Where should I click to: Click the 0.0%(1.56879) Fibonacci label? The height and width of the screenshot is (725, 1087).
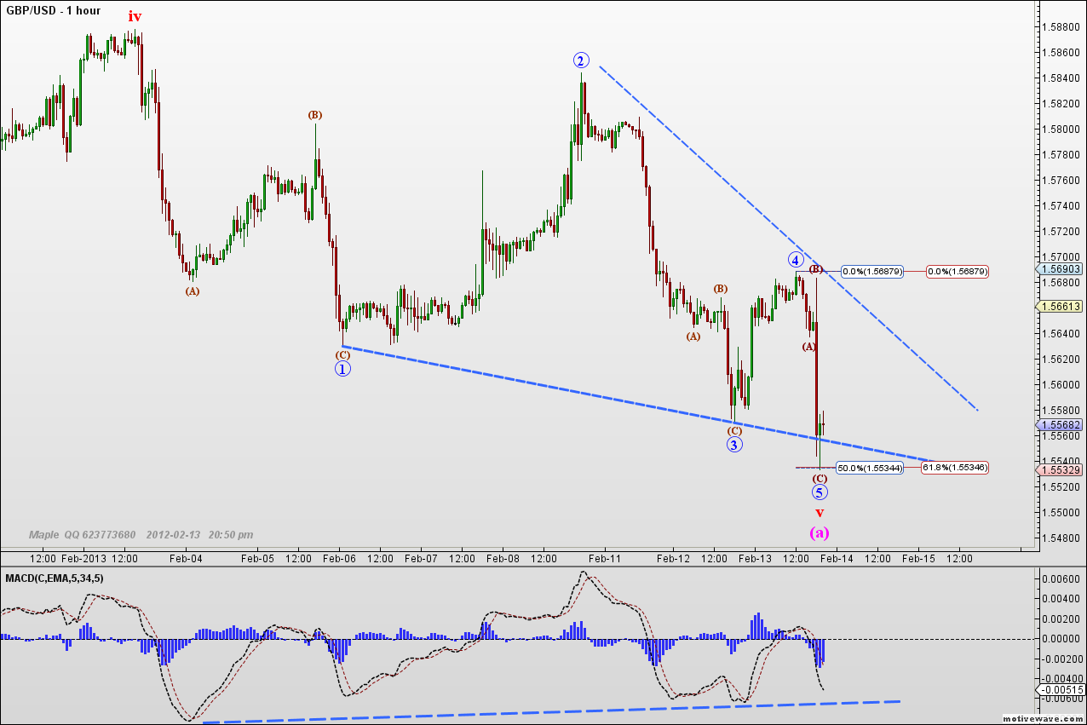point(871,272)
